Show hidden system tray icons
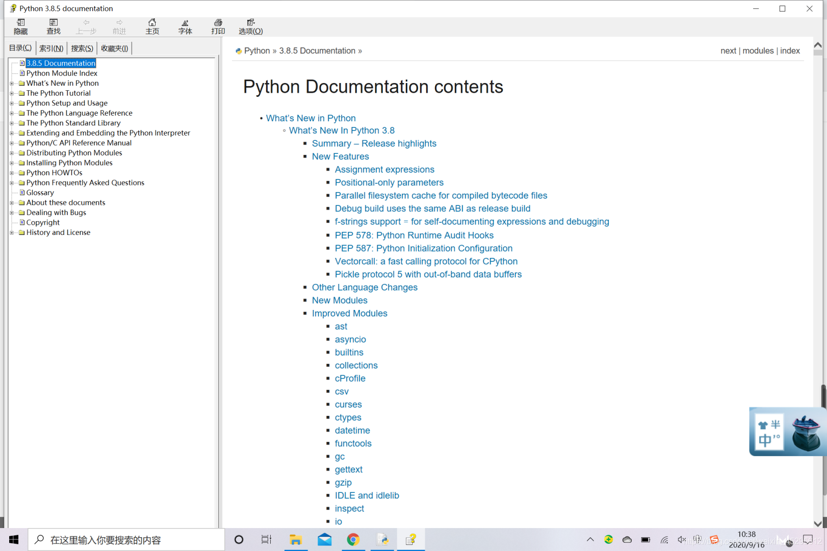The width and height of the screenshot is (827, 551). [590, 539]
